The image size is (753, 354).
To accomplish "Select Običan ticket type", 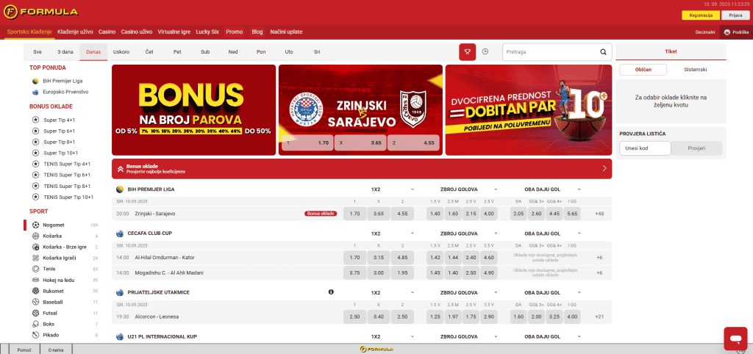I will tap(643, 70).
